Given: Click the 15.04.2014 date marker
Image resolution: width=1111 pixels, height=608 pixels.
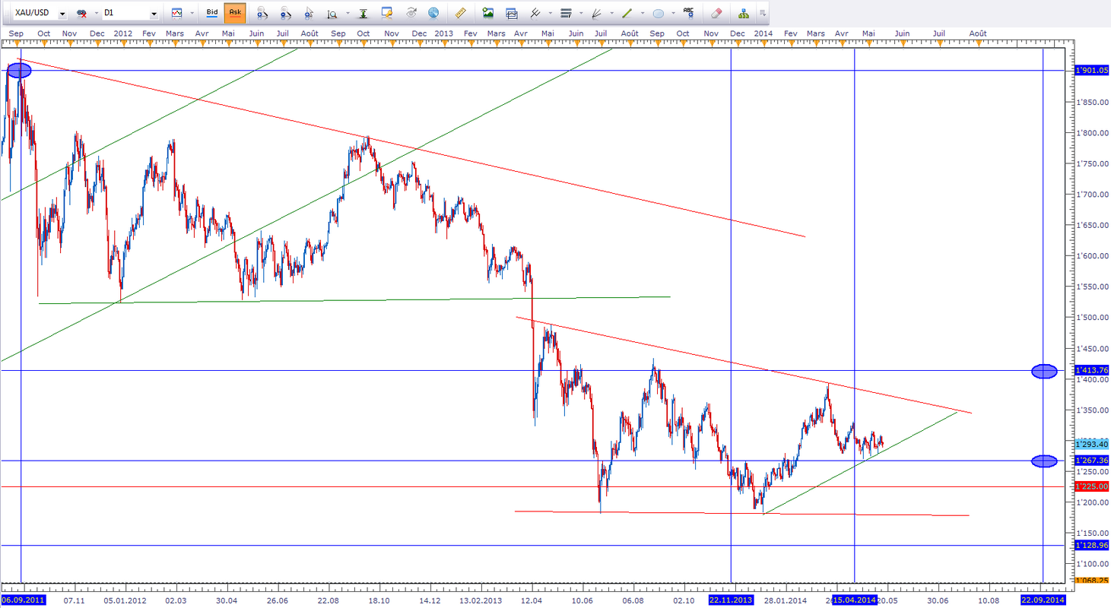Looking at the screenshot, I should [855, 600].
